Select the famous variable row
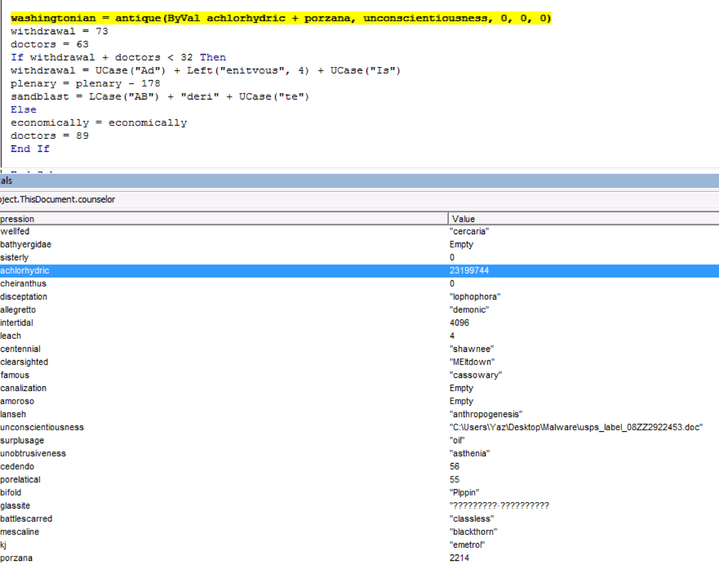Screen dimensions: 719x565 pyautogui.click(x=359, y=375)
